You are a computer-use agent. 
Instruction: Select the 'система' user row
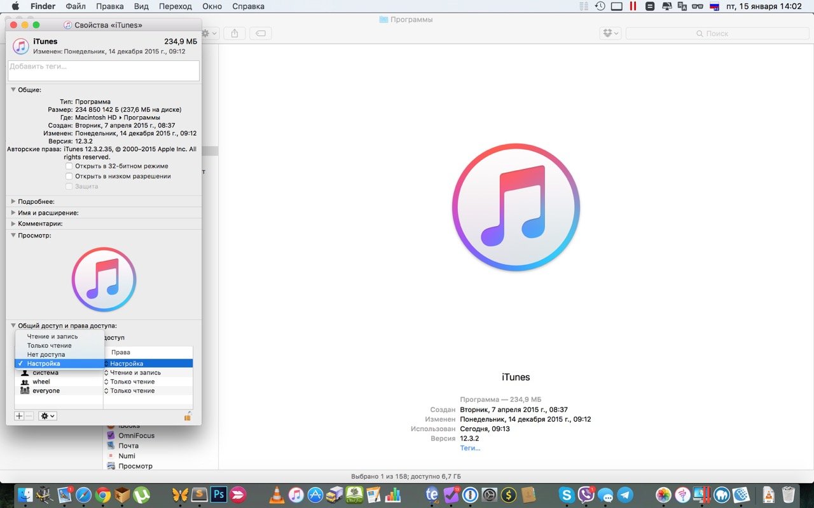(x=59, y=373)
